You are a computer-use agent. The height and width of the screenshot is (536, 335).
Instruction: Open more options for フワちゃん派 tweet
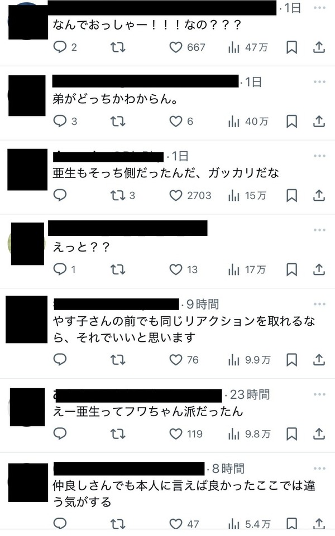click(x=319, y=394)
